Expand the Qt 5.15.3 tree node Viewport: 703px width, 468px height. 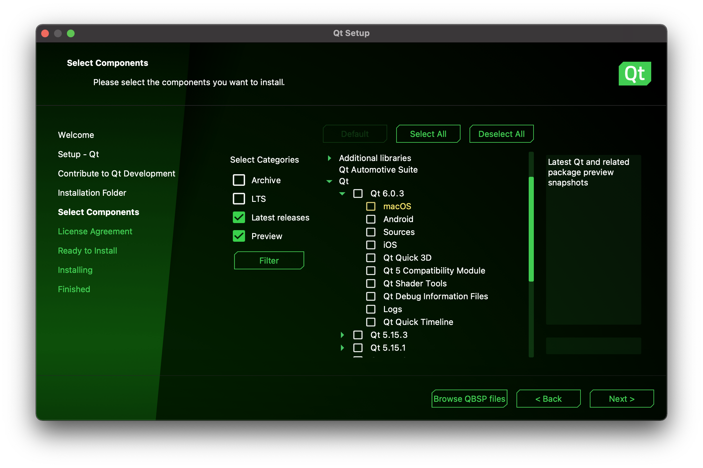(x=342, y=335)
